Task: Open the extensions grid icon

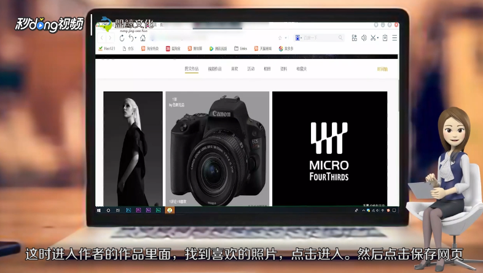Action: pos(354,38)
